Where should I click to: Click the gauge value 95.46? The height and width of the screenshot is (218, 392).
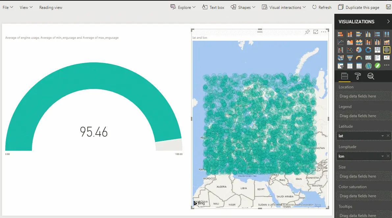[x=94, y=132]
